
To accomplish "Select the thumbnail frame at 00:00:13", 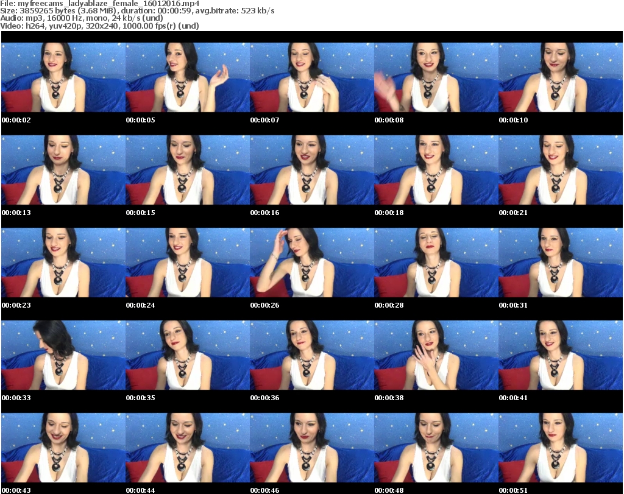I will point(63,170).
